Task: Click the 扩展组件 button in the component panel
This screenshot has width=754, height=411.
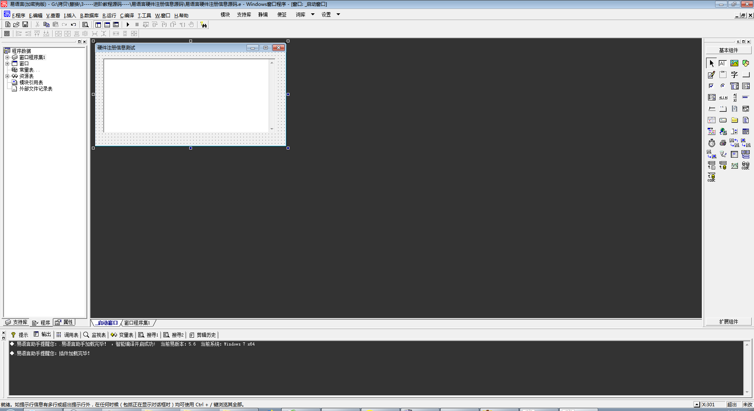Action: (728, 322)
